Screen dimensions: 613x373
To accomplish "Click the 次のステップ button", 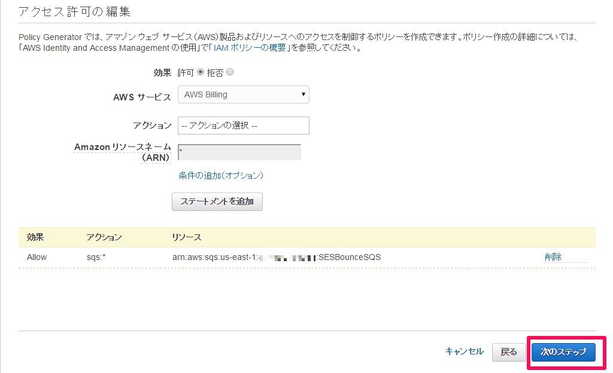I will [563, 352].
